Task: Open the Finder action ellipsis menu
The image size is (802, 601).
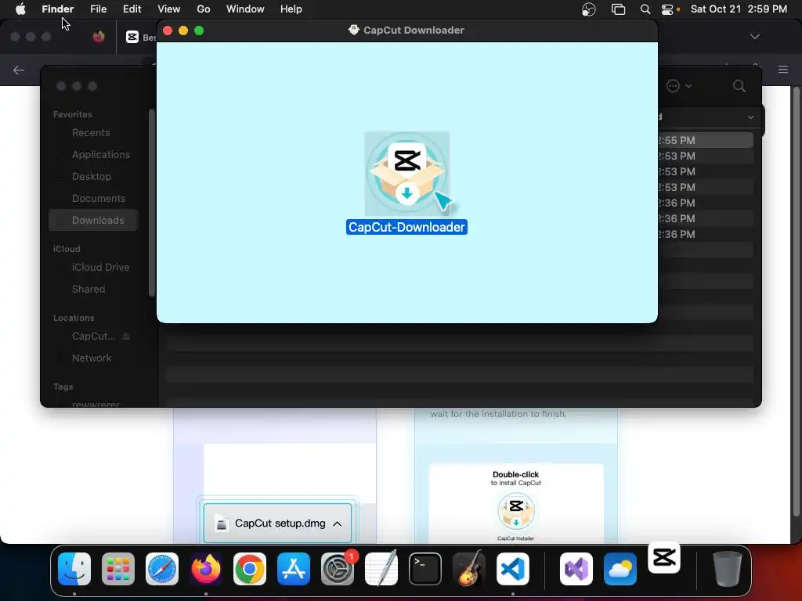Action: (679, 86)
